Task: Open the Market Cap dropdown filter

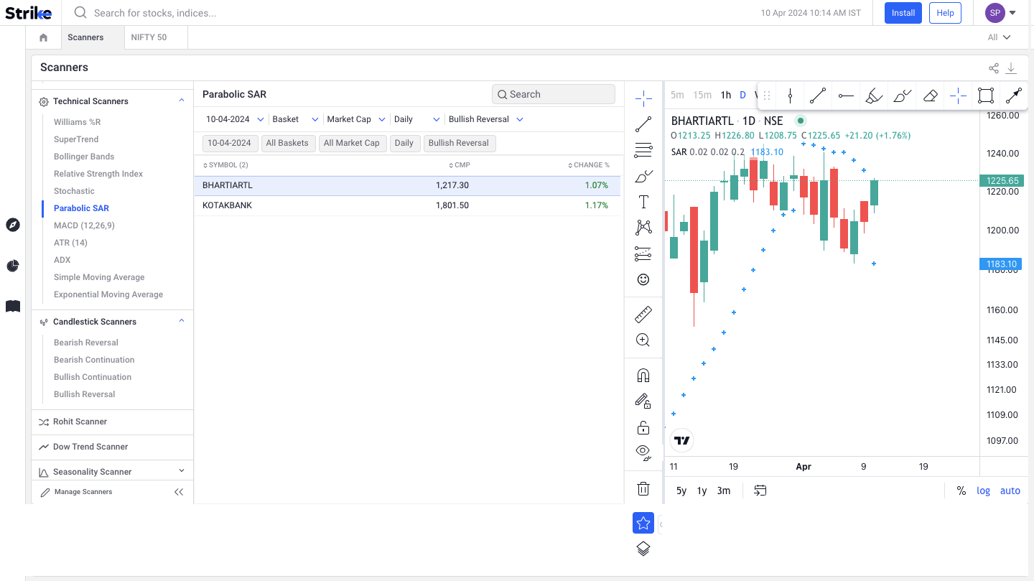Action: point(356,119)
